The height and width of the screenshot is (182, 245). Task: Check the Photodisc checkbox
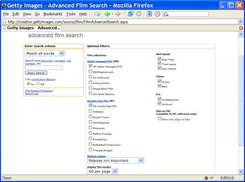[90, 128]
